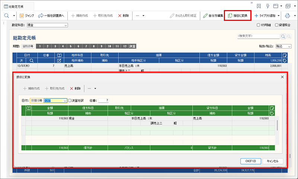
Task: Select the 決算 period tab
Action: click(133, 46)
